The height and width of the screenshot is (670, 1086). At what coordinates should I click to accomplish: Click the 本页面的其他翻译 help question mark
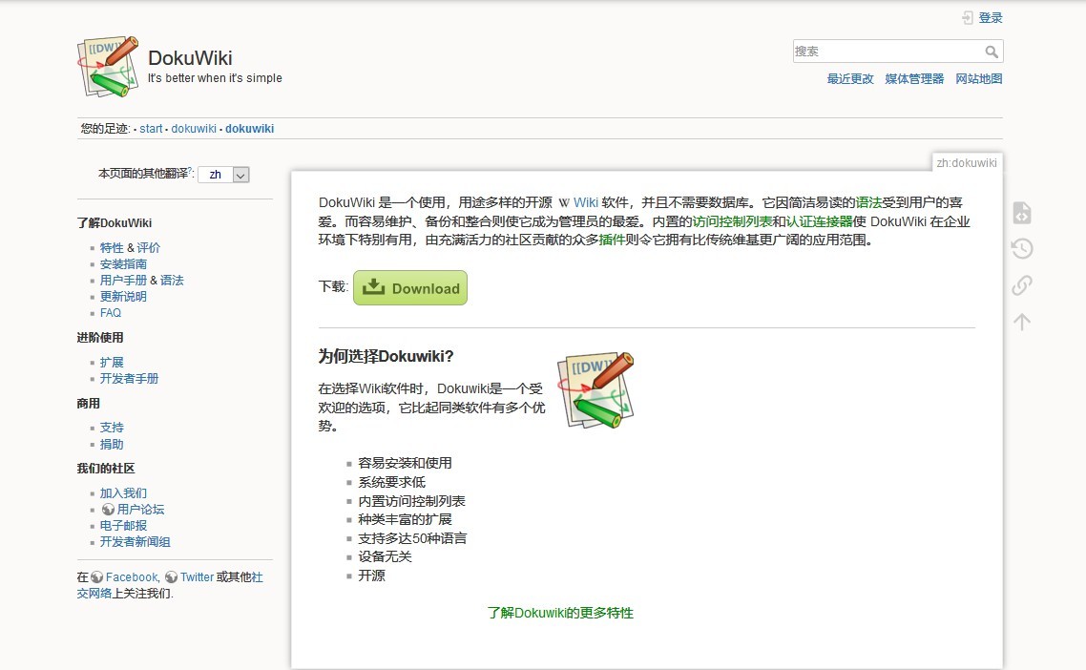pos(190,171)
